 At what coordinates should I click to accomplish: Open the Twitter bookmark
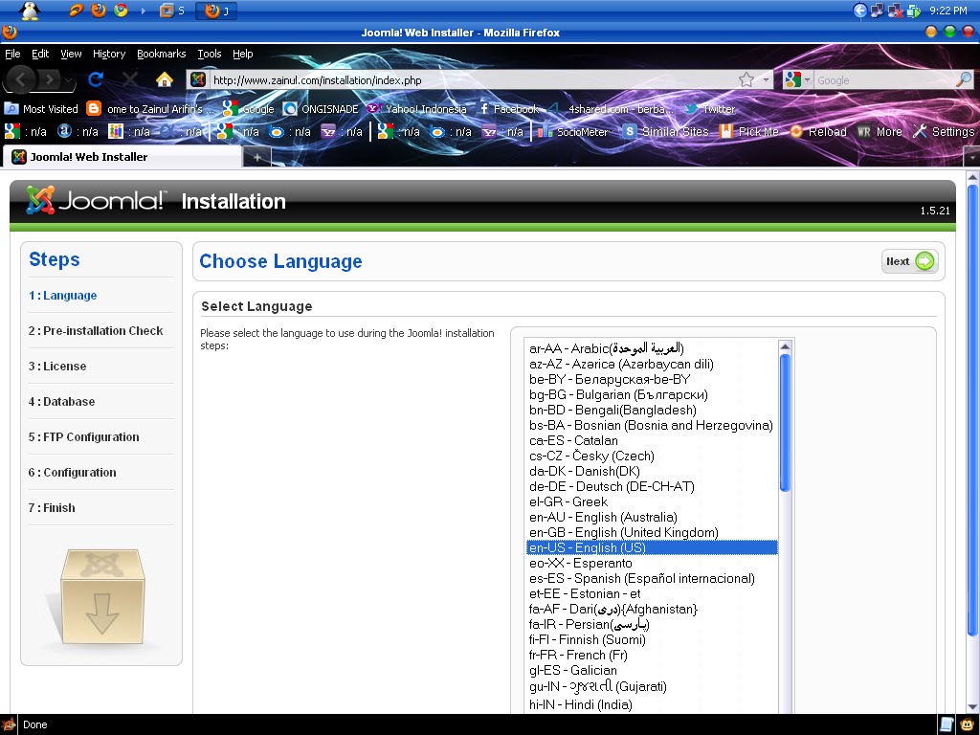[709, 109]
